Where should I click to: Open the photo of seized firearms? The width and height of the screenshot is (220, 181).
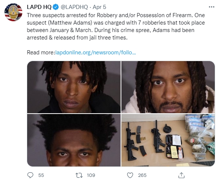coord(168,140)
